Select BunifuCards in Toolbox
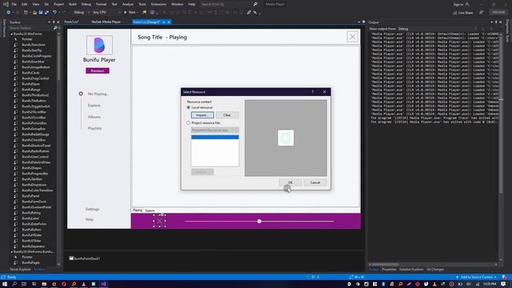512x288 pixels. click(30, 73)
